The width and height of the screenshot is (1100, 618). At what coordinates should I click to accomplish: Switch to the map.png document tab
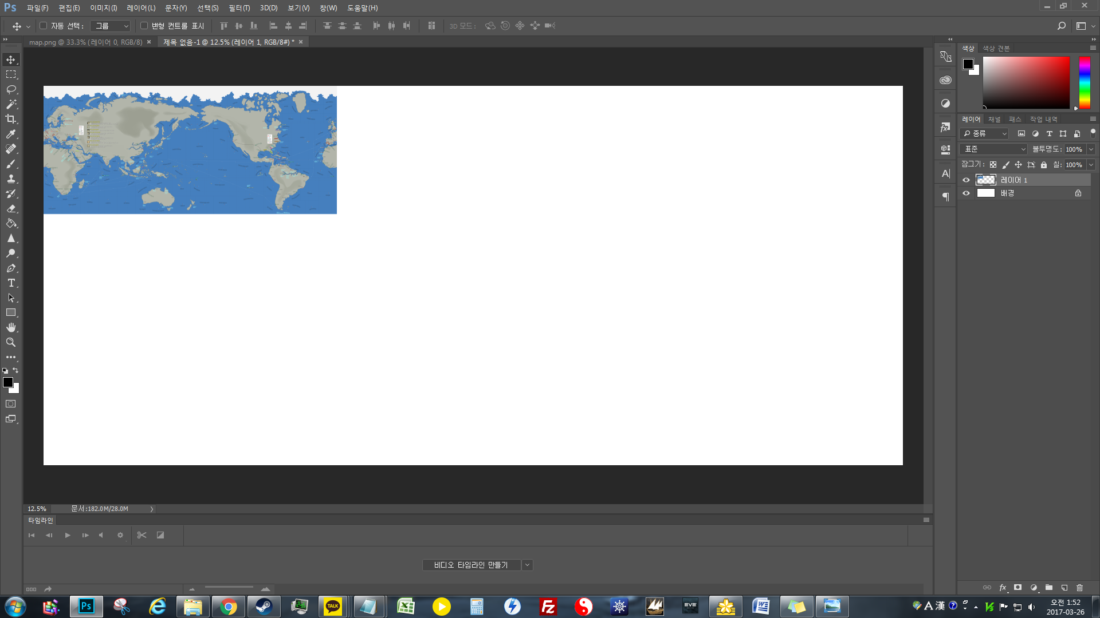[x=86, y=42]
